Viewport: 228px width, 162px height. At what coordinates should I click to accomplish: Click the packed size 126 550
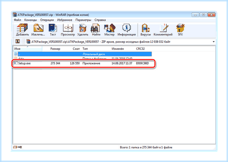(75, 63)
